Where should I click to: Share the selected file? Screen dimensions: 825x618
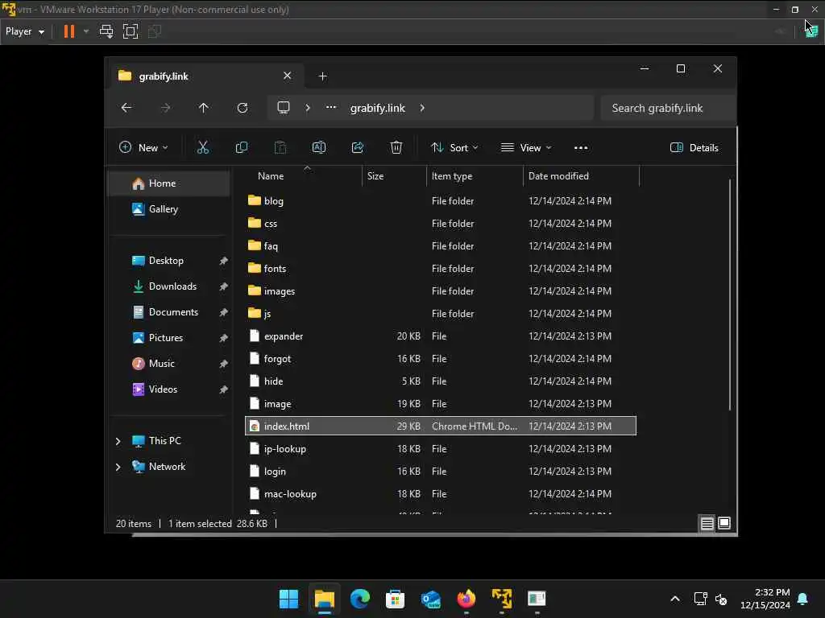point(358,148)
